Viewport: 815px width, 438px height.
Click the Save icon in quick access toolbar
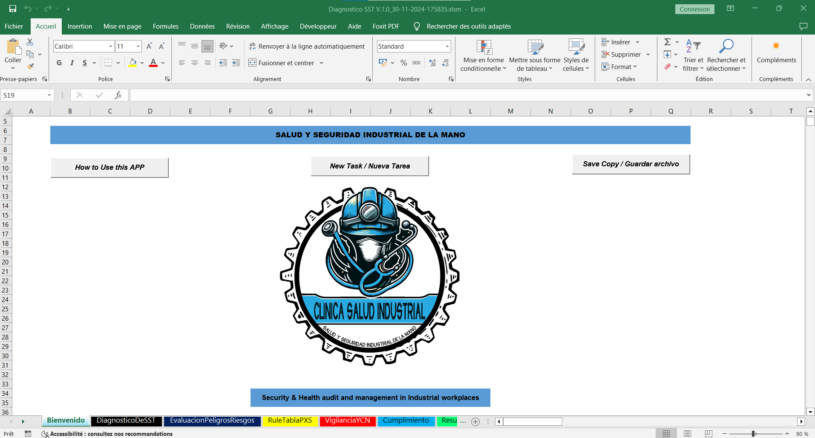pyautogui.click(x=13, y=9)
